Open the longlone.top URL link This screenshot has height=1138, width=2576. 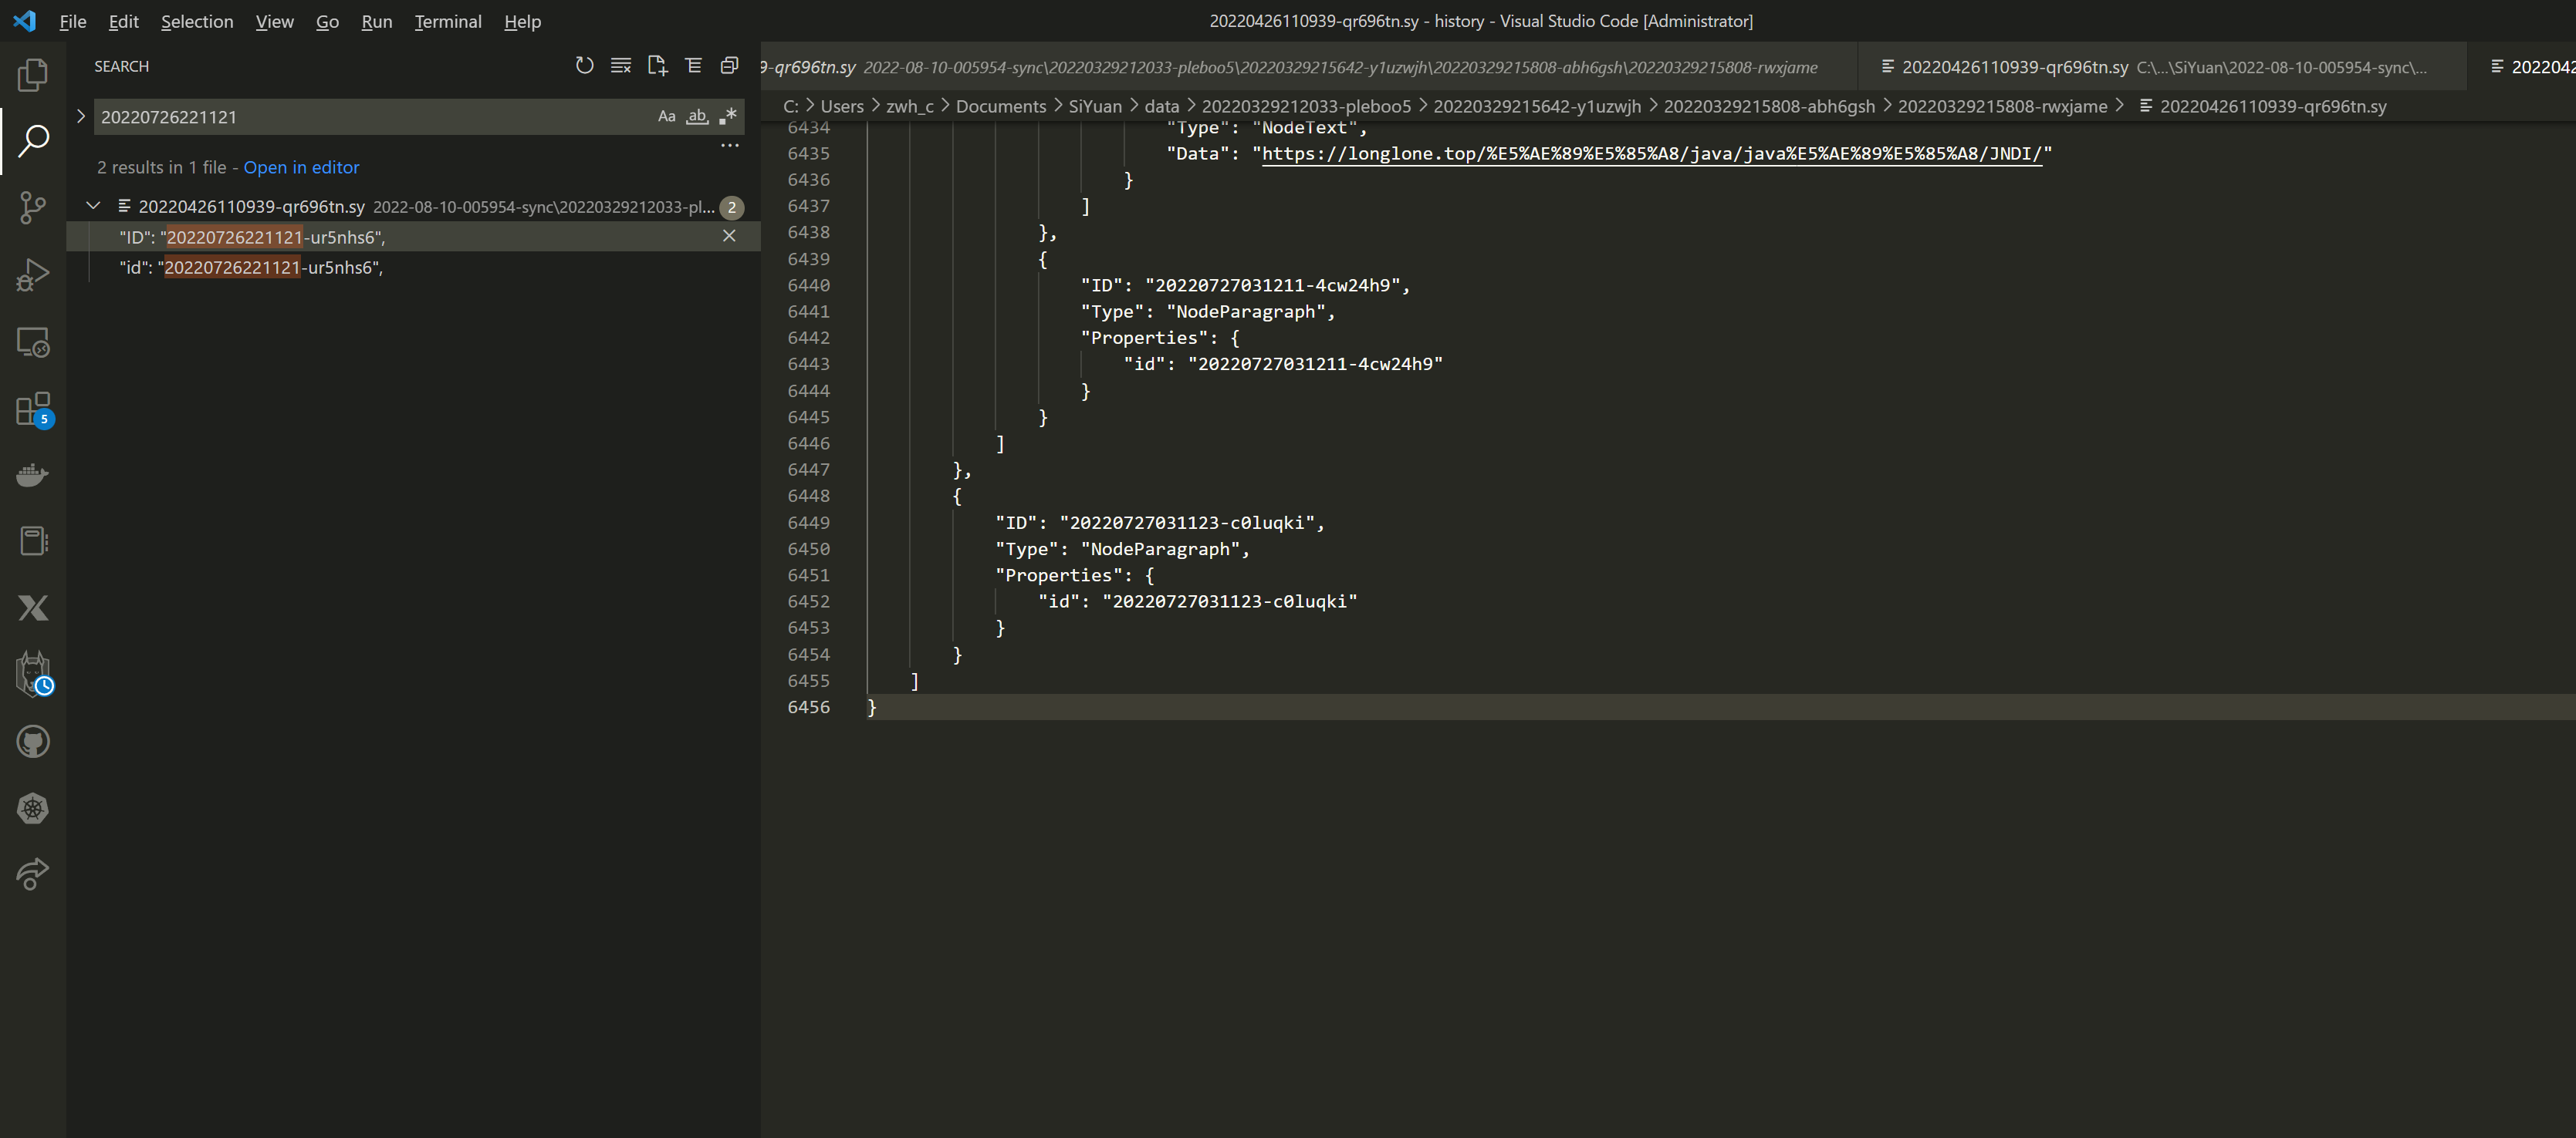point(1651,154)
